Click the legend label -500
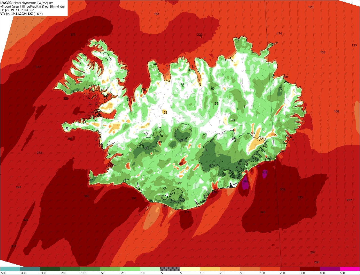The height and width of the screenshot is (275, 360). tap(4, 273)
